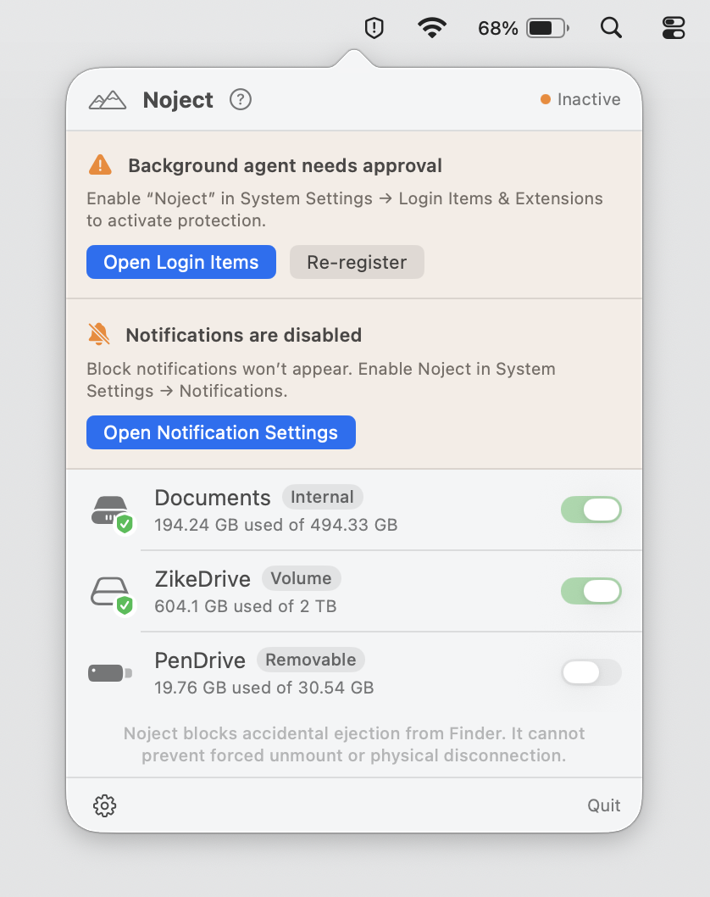Click the Inactive status indicator
Viewport: 710px width, 897px height.
580,99
